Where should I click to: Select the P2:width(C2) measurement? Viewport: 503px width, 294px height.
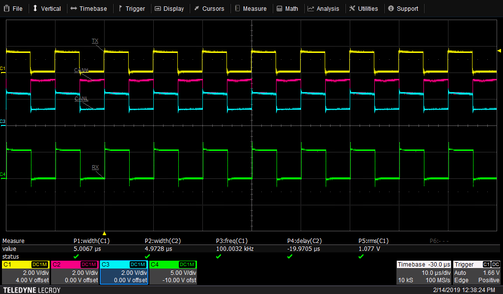tap(163, 241)
